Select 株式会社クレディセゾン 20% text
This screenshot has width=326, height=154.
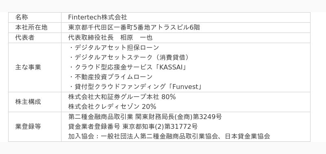coord(112,106)
